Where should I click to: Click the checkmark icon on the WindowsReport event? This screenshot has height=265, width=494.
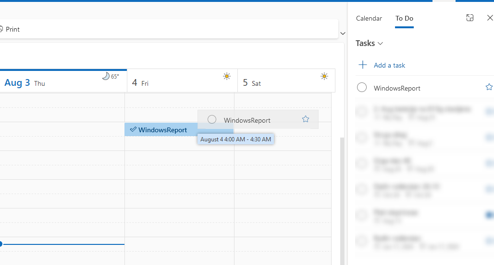pyautogui.click(x=133, y=129)
